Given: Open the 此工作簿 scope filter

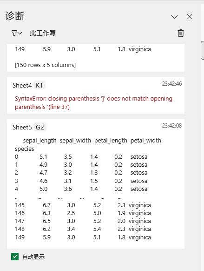Looking at the screenshot, I should click(43, 33).
